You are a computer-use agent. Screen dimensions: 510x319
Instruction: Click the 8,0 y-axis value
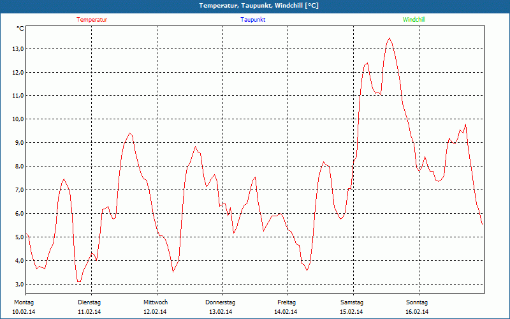18,167
